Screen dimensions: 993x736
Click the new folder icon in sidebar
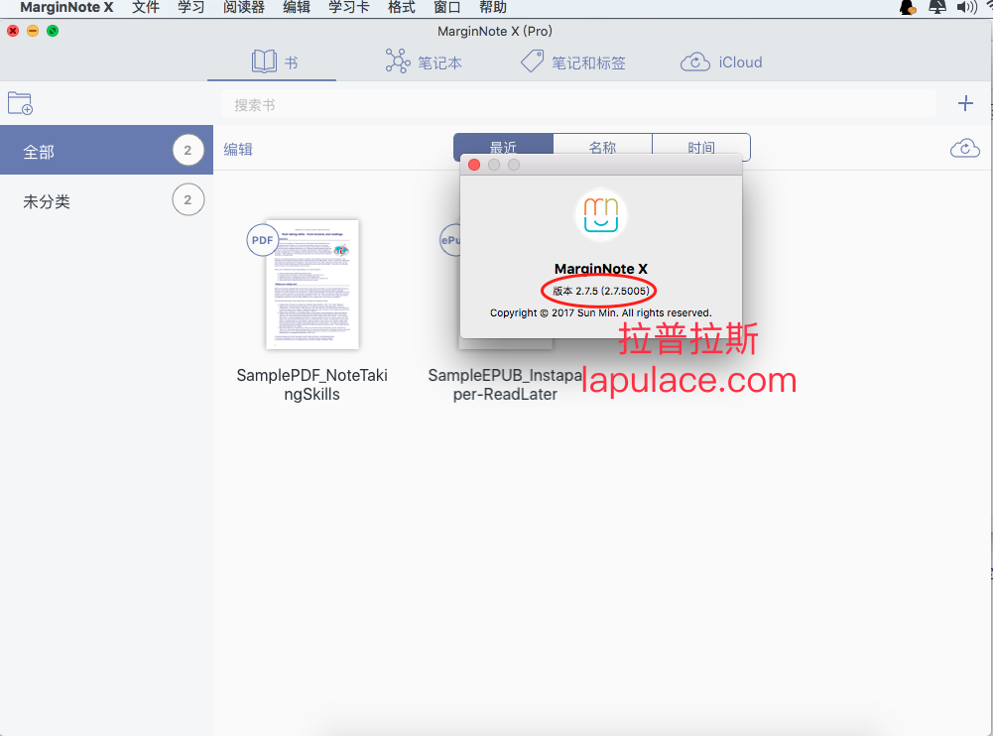(20, 103)
